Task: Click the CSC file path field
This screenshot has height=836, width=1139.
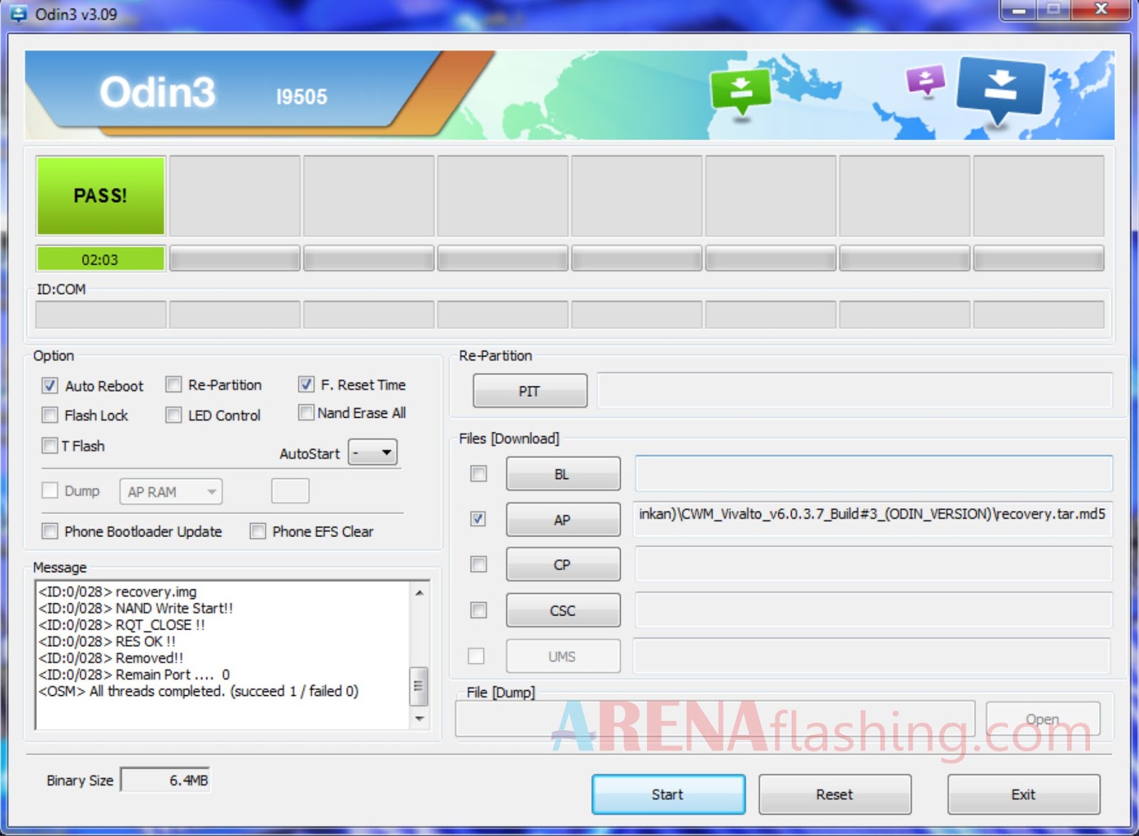Action: [x=873, y=610]
